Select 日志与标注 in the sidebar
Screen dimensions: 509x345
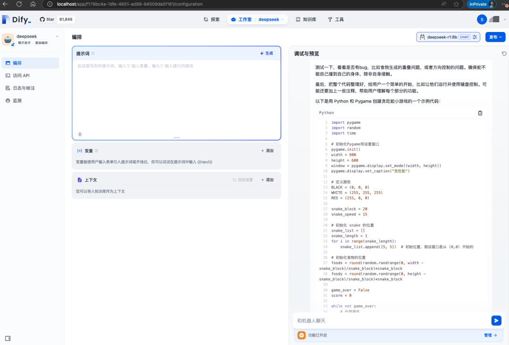click(30, 88)
